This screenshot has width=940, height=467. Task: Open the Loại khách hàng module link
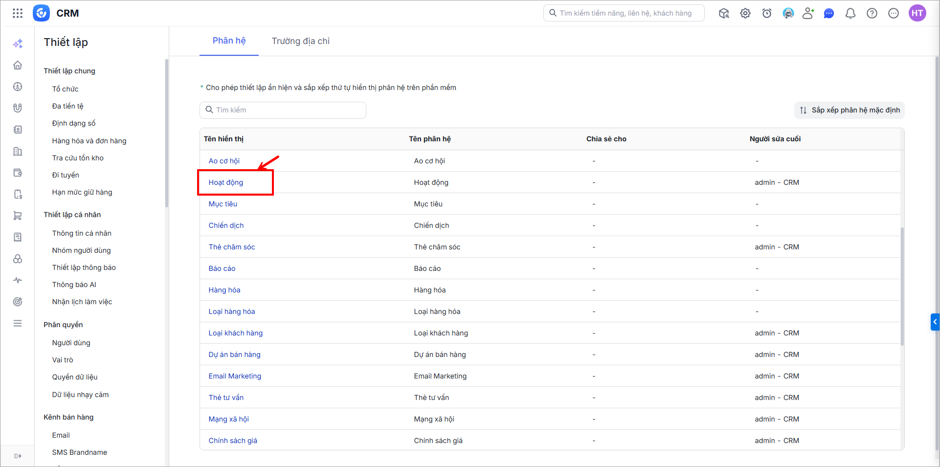click(236, 333)
